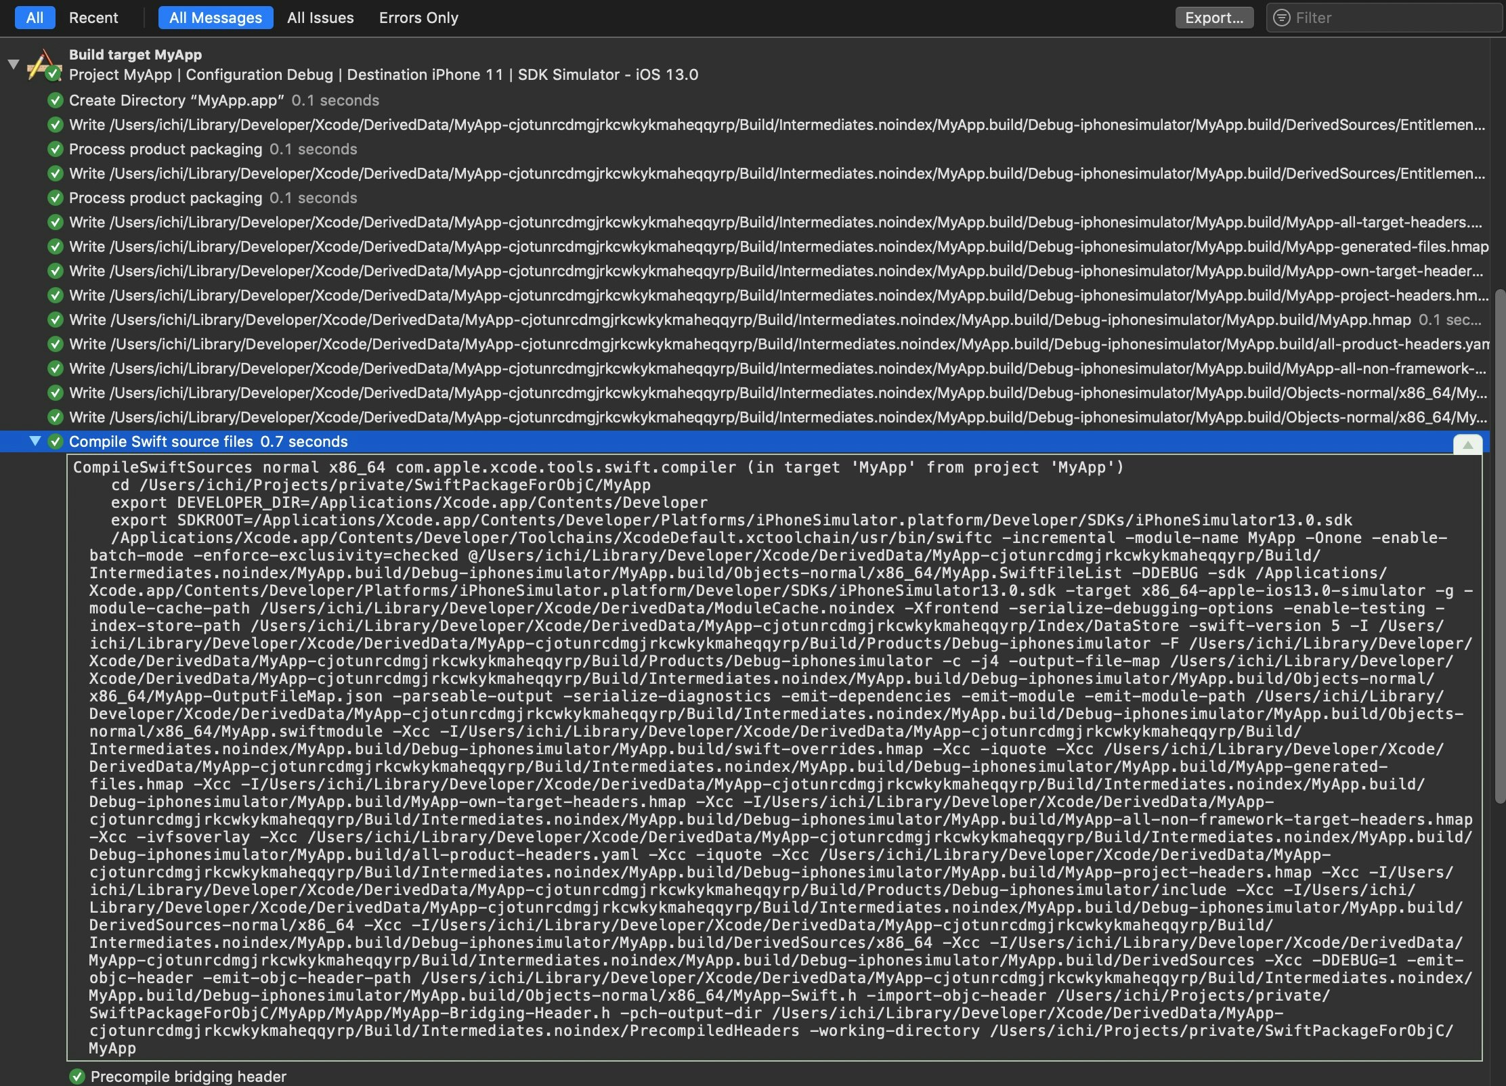Click checkmark icon beside Precompile bridging header
The image size is (1506, 1086).
tap(77, 1077)
